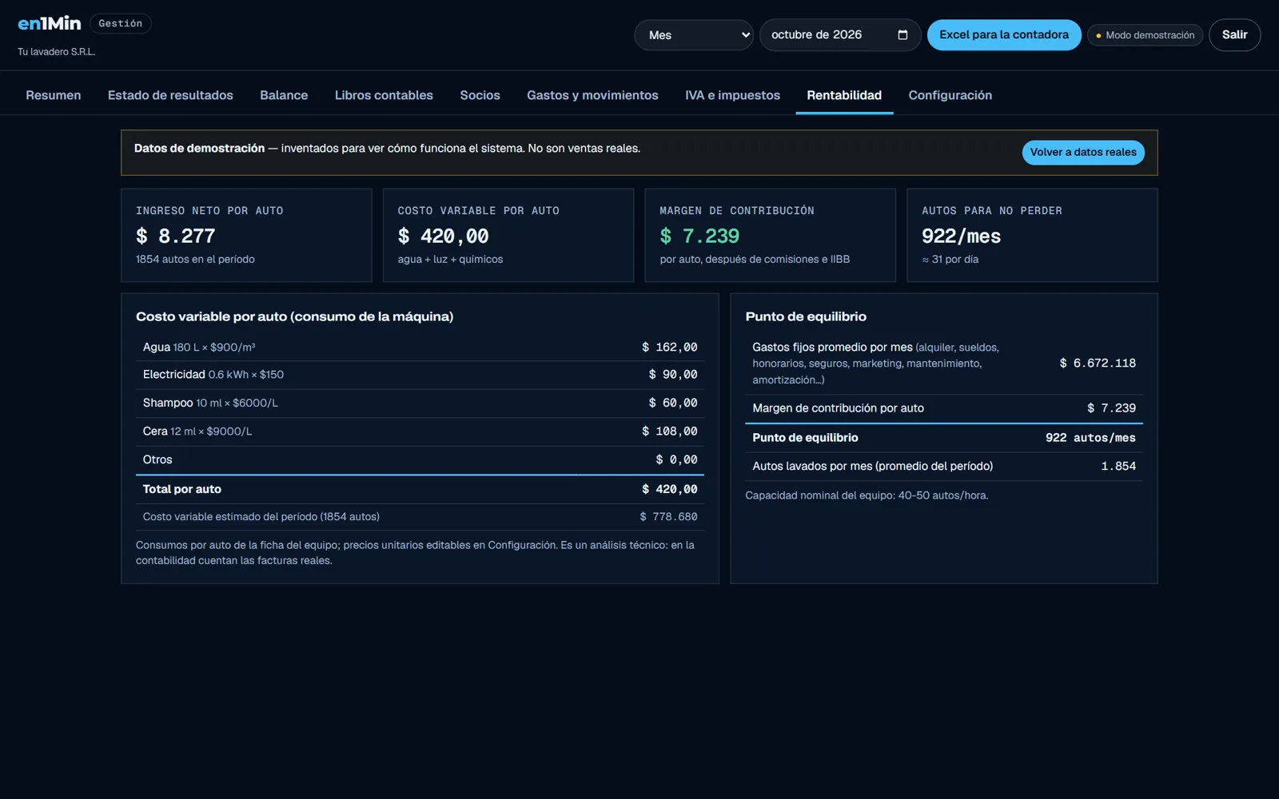1279x799 pixels.
Task: Open the calendar picker icon in date field
Action: [902, 35]
